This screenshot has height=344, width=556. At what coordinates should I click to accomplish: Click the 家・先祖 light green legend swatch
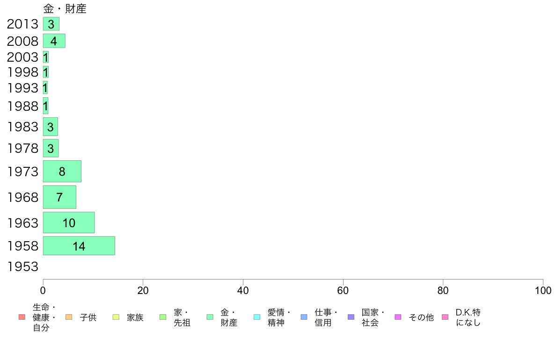coord(163,317)
